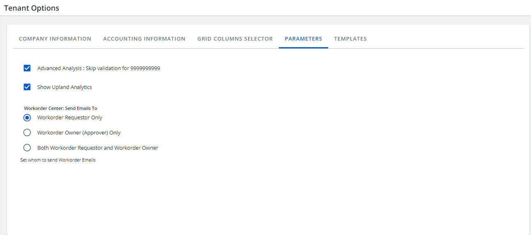
Task: Click the Tenant Options page title
Action: point(32,8)
